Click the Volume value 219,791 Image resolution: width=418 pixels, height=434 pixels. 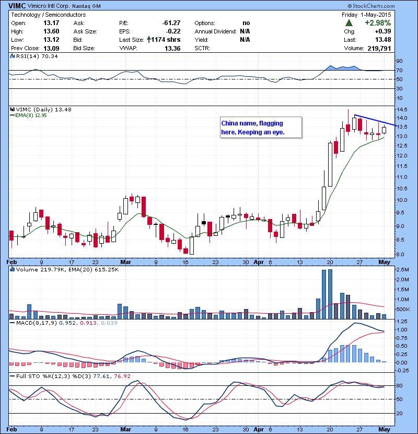(379, 49)
